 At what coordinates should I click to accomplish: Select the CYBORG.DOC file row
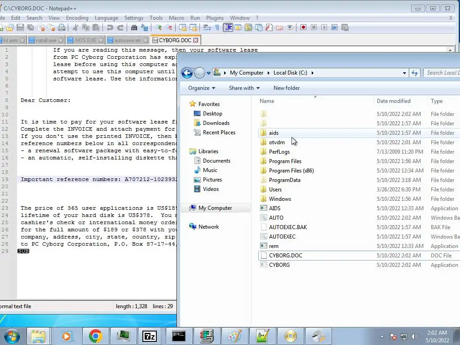point(359,256)
